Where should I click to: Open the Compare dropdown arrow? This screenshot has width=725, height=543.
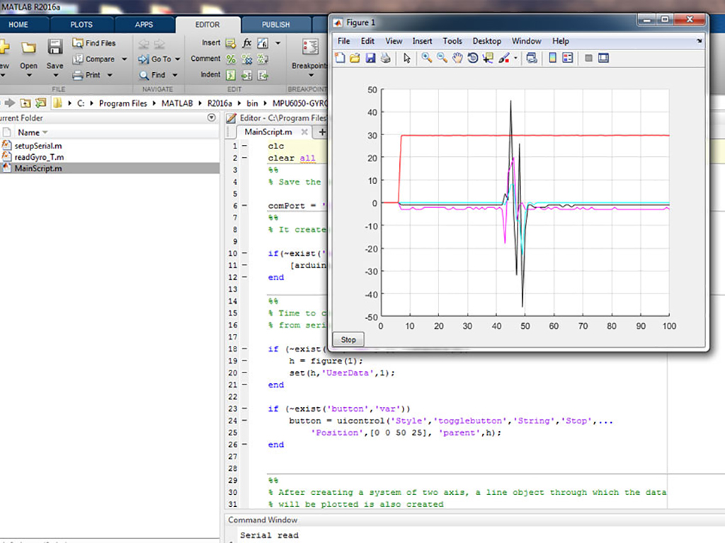click(x=124, y=59)
